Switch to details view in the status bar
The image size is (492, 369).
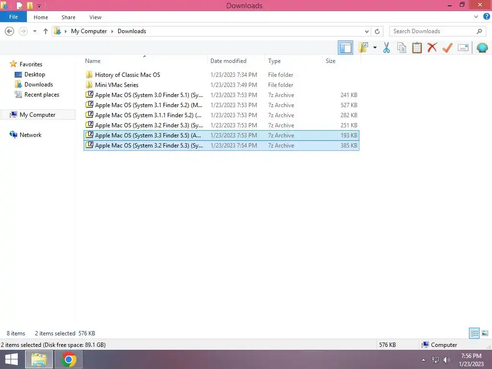pyautogui.click(x=474, y=333)
